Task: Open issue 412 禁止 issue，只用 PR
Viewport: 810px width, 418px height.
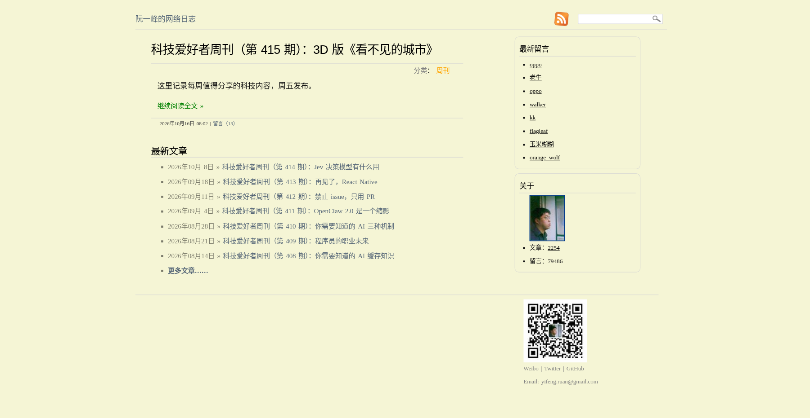Action: [299, 197]
